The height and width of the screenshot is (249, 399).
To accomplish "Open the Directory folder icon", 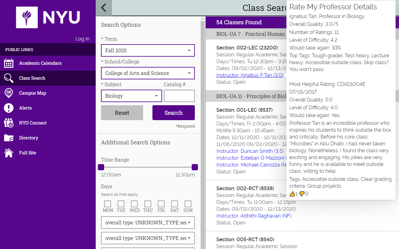I will (x=9, y=138).
